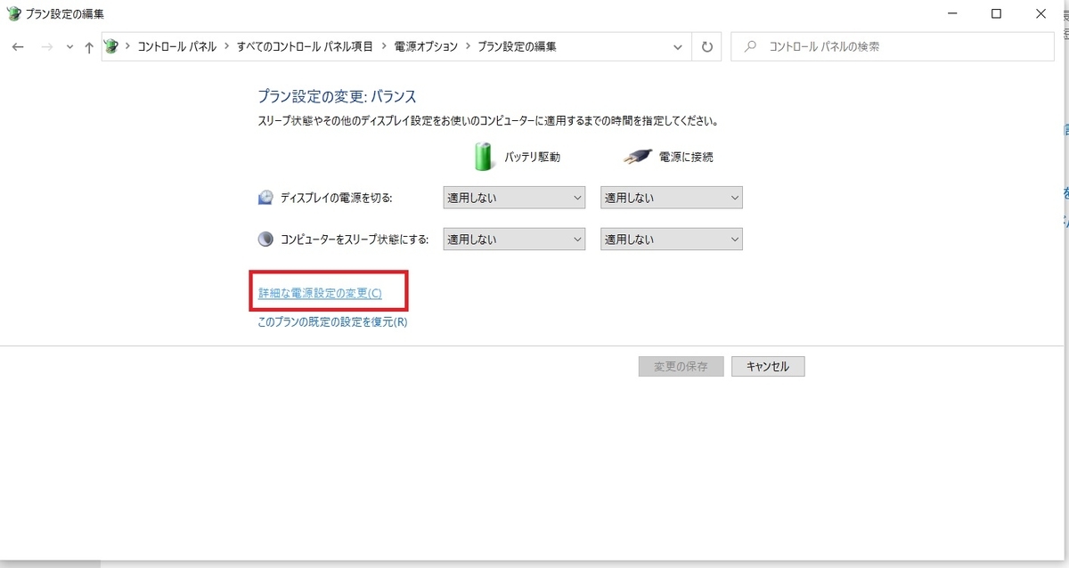
Task: Click the refresh icon beside the address bar
Action: point(706,46)
